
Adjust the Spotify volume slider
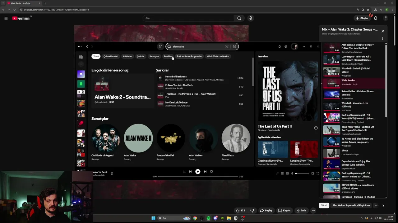click(302, 173)
